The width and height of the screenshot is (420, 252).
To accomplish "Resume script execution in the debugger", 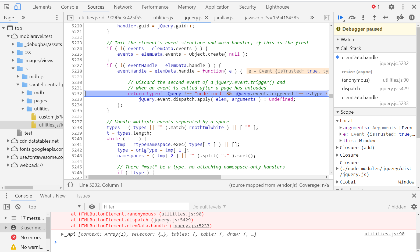I will pyautogui.click(x=340, y=17).
